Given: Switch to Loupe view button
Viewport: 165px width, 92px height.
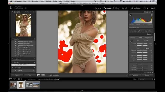Looking at the screenshot, I should [39, 75].
